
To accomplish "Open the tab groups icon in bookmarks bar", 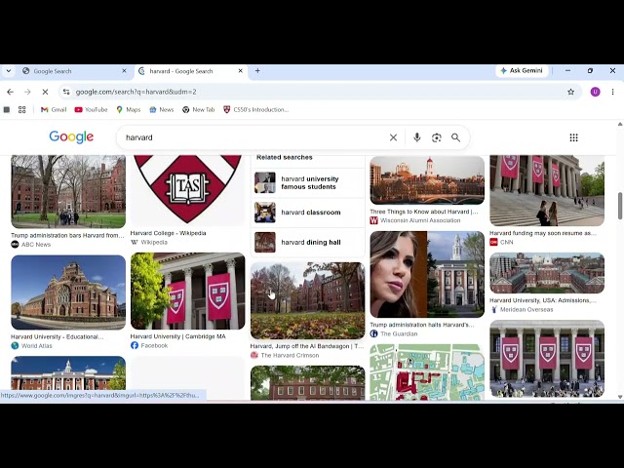I will tap(7, 110).
